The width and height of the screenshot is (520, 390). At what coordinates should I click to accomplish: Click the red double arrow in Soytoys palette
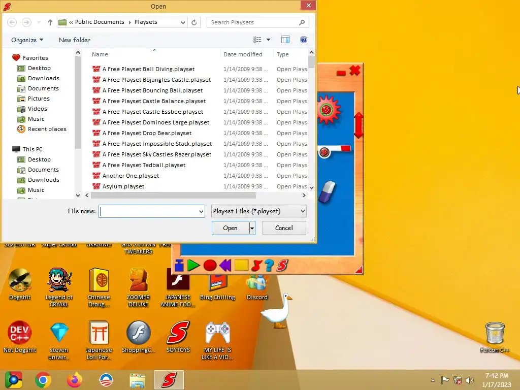[359, 125]
